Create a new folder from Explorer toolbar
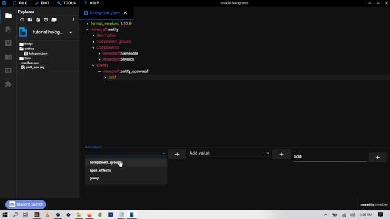The image size is (390, 219). pos(30,19)
